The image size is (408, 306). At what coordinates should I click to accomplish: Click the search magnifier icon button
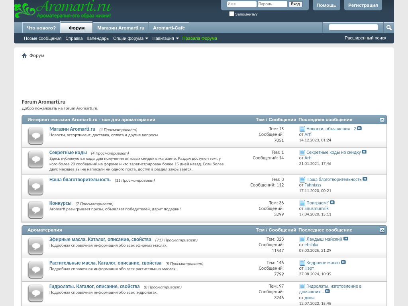(x=389, y=27)
